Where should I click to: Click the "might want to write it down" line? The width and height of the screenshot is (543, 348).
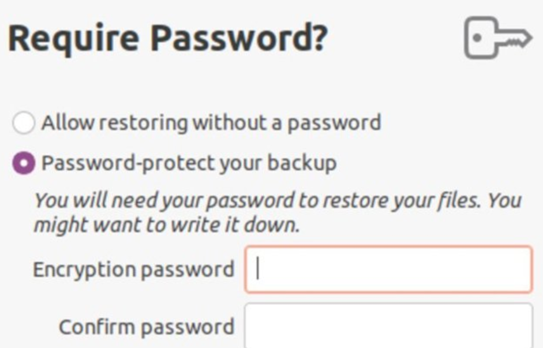coord(166,225)
